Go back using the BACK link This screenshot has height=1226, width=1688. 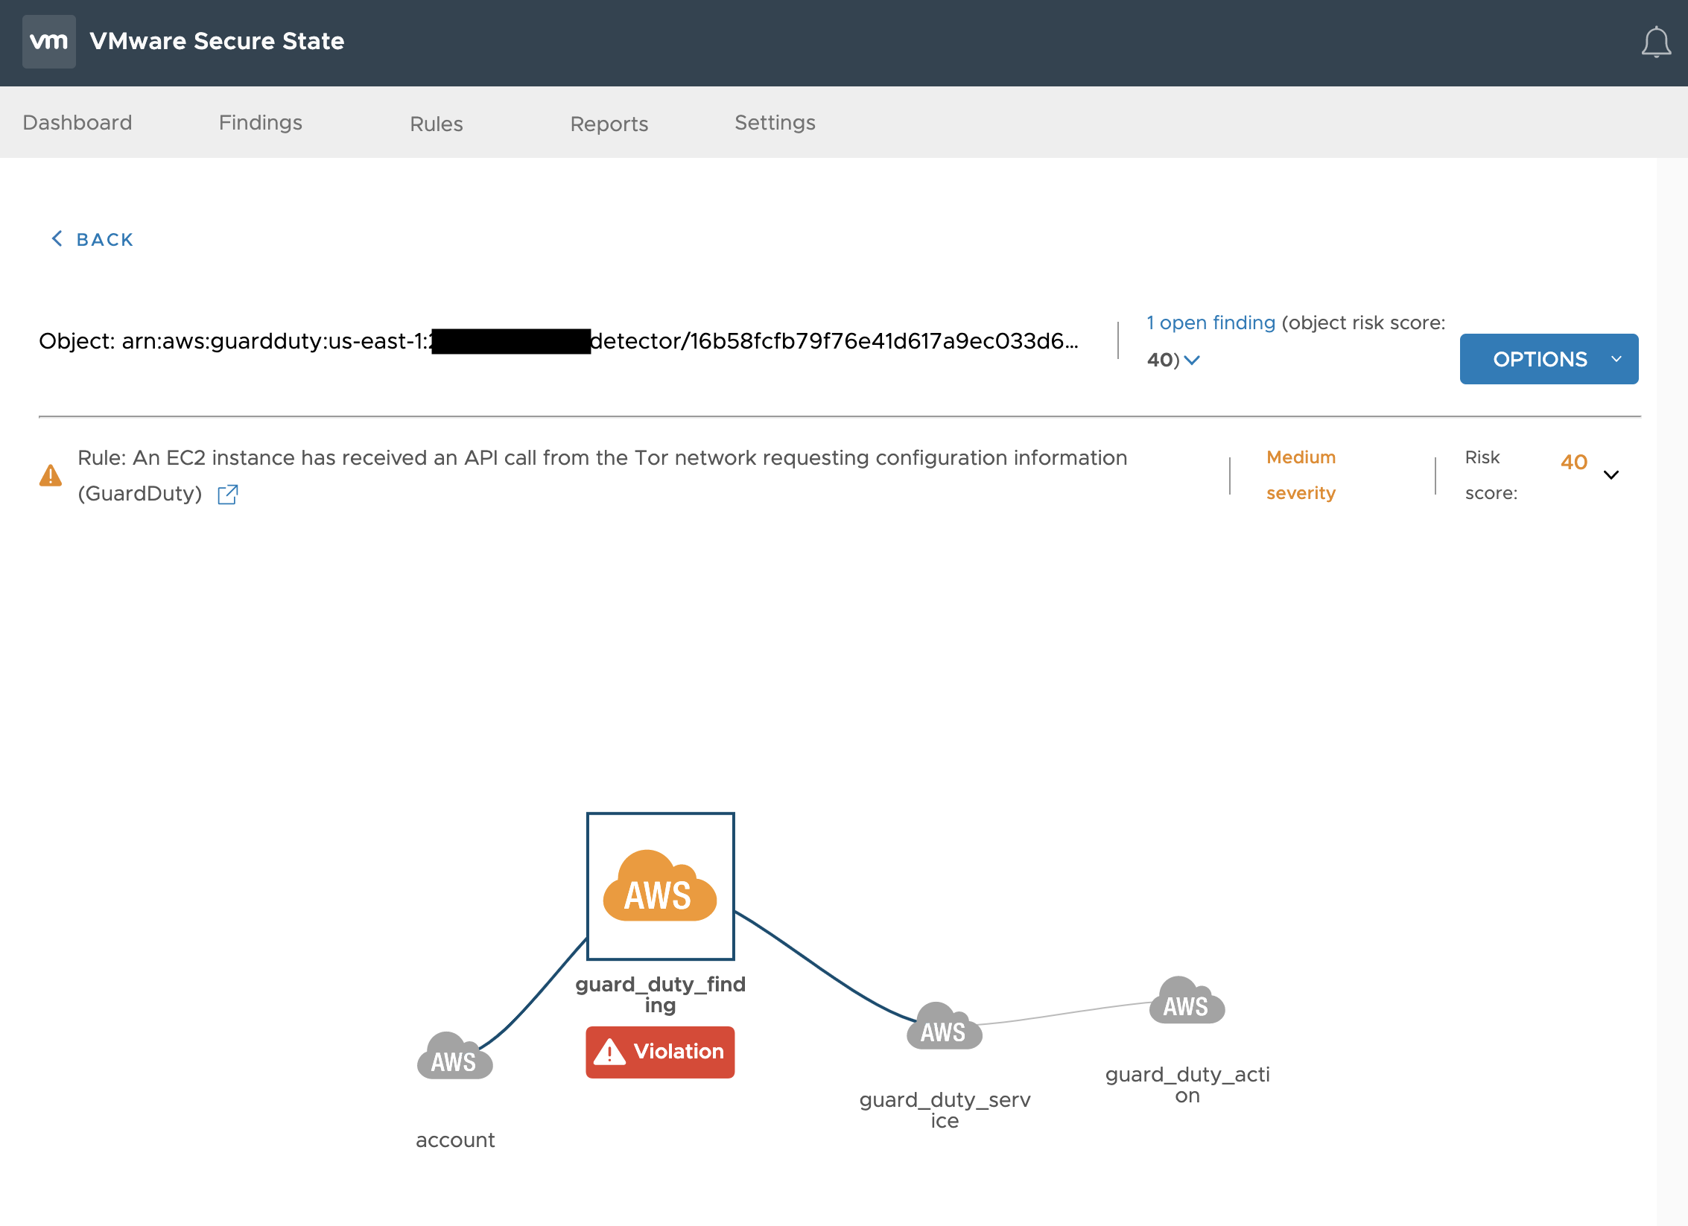click(x=92, y=239)
